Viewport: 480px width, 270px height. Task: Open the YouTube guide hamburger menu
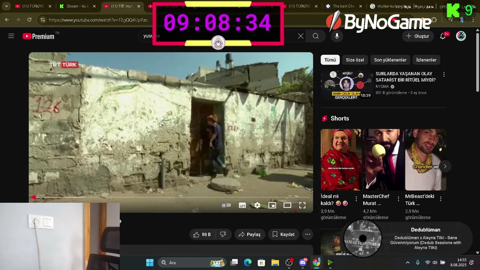[11, 36]
